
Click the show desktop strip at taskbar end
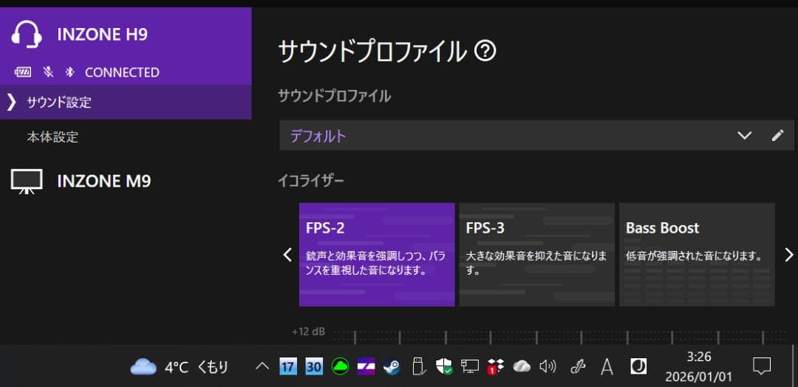[794, 366]
